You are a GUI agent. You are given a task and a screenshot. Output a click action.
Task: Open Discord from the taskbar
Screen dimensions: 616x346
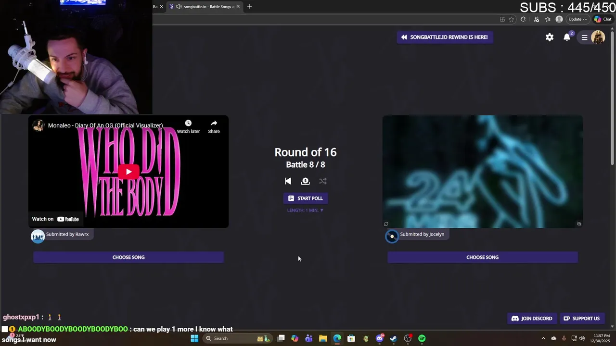click(379, 338)
